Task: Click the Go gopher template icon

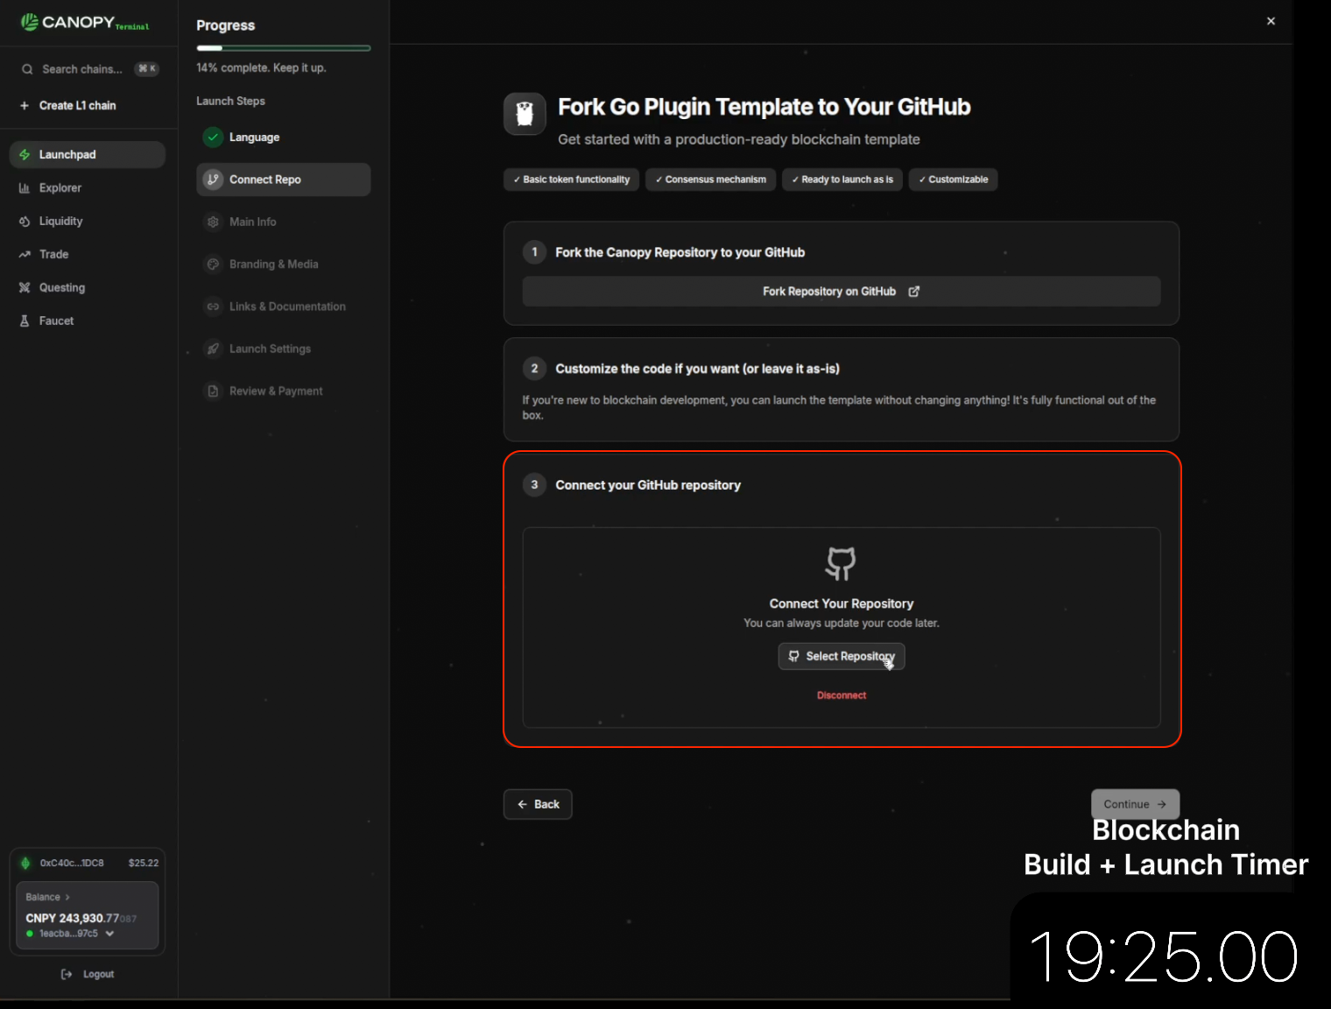Action: point(525,114)
